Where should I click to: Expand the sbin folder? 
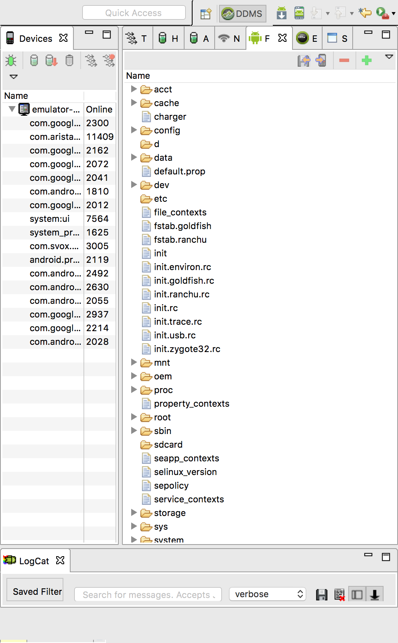coord(134,430)
